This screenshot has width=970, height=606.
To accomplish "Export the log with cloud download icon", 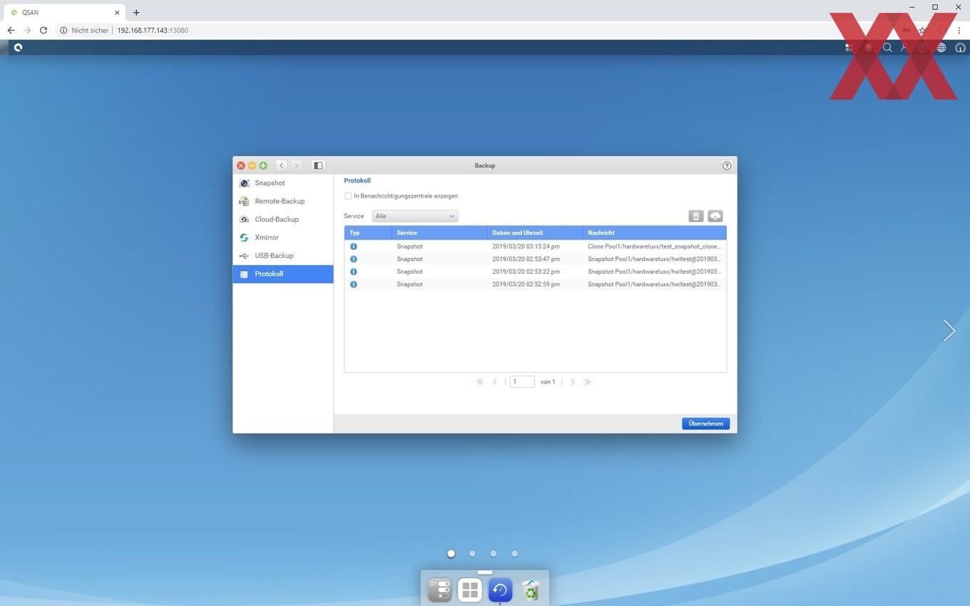I will [715, 216].
